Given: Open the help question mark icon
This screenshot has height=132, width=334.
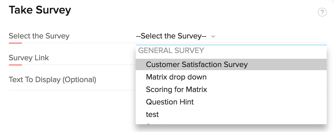Looking at the screenshot, I should point(322,12).
